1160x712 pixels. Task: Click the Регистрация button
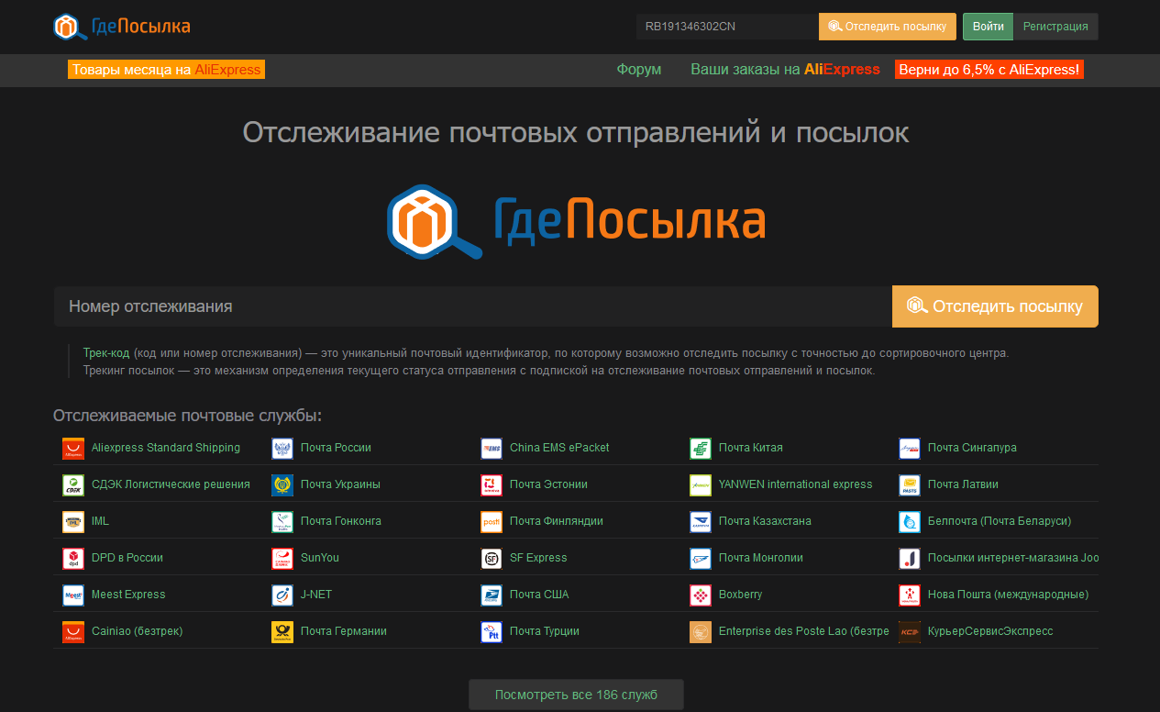pos(1055,27)
